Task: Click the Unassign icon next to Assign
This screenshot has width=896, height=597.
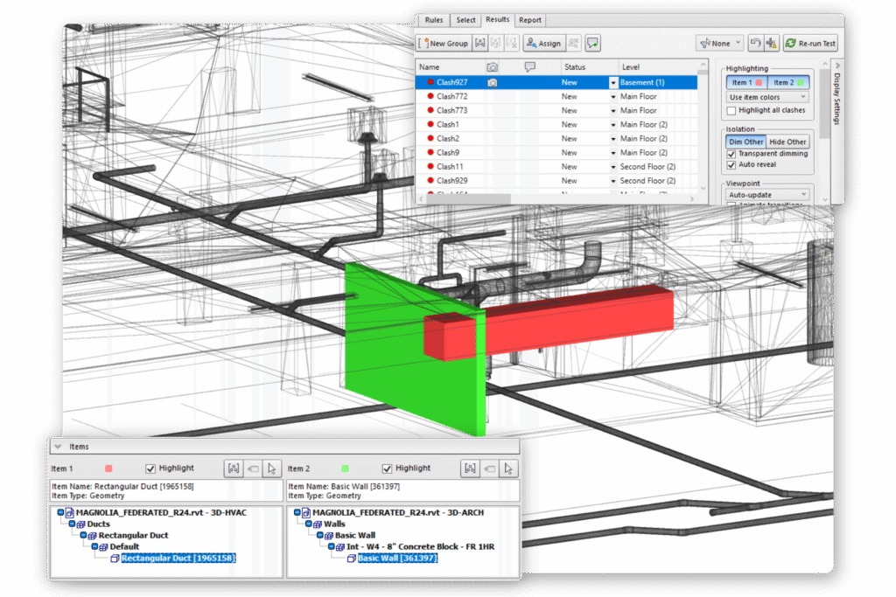Action: pos(574,44)
